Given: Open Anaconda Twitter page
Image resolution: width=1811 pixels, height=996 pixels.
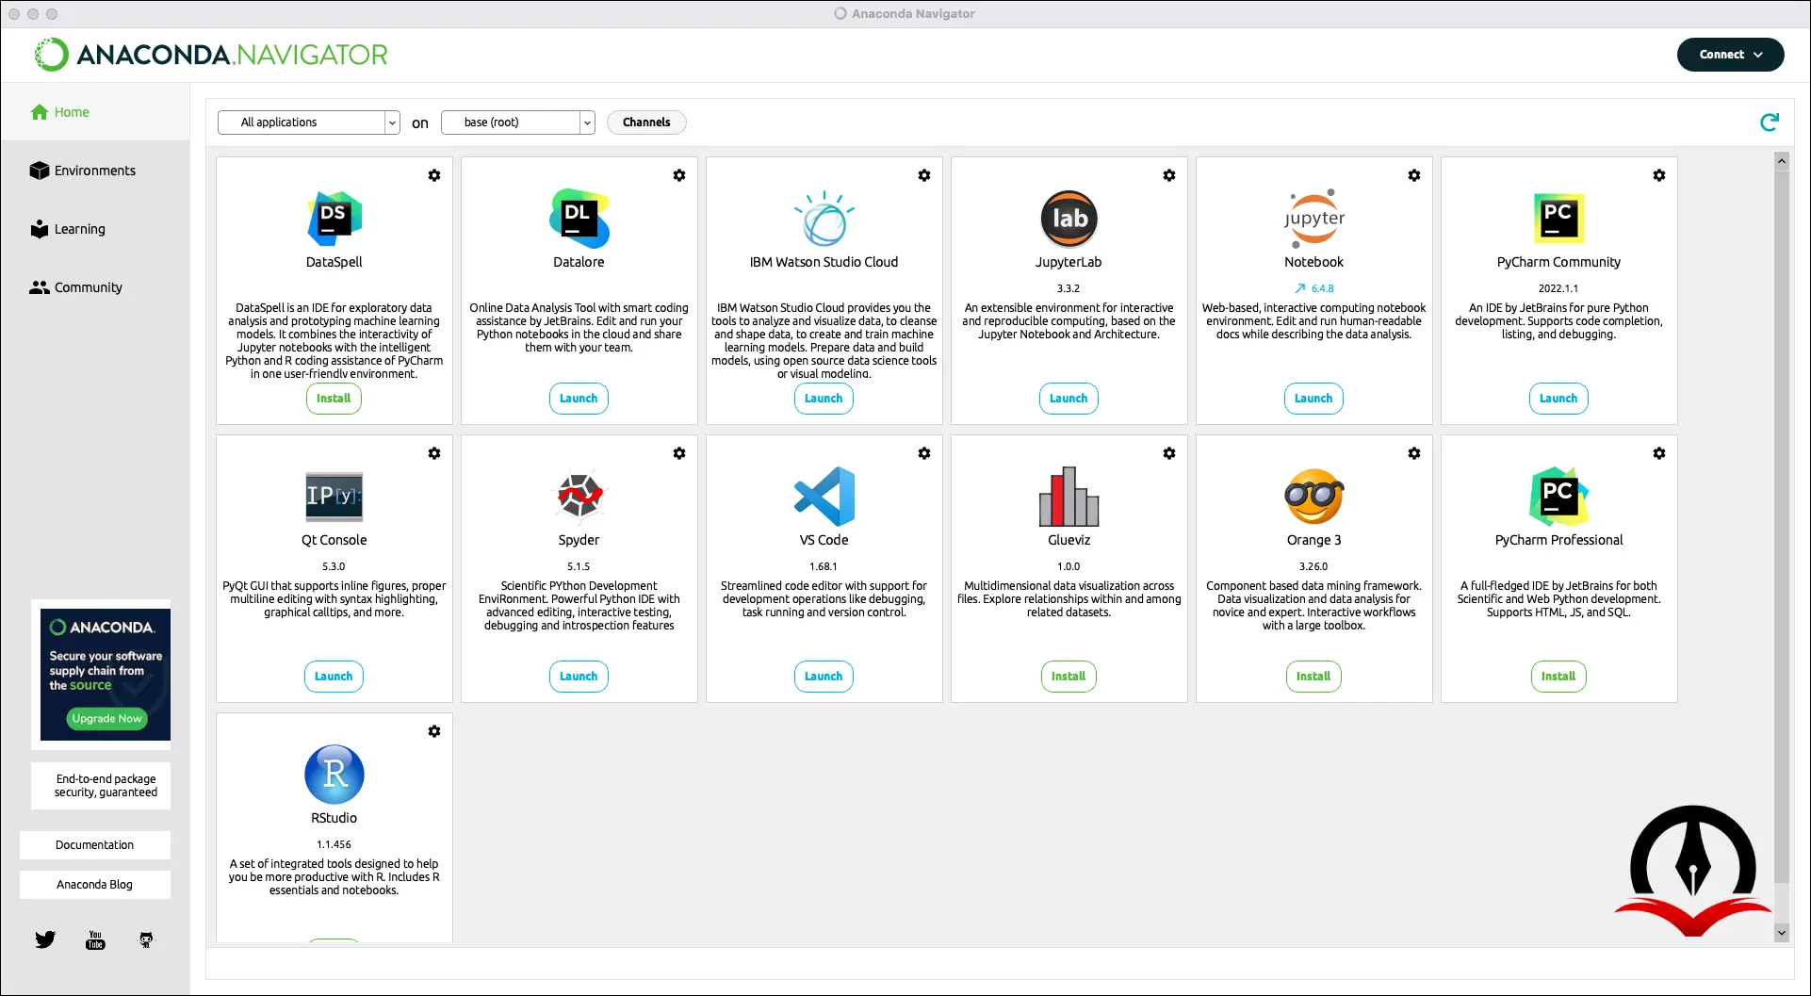Looking at the screenshot, I should [x=45, y=939].
